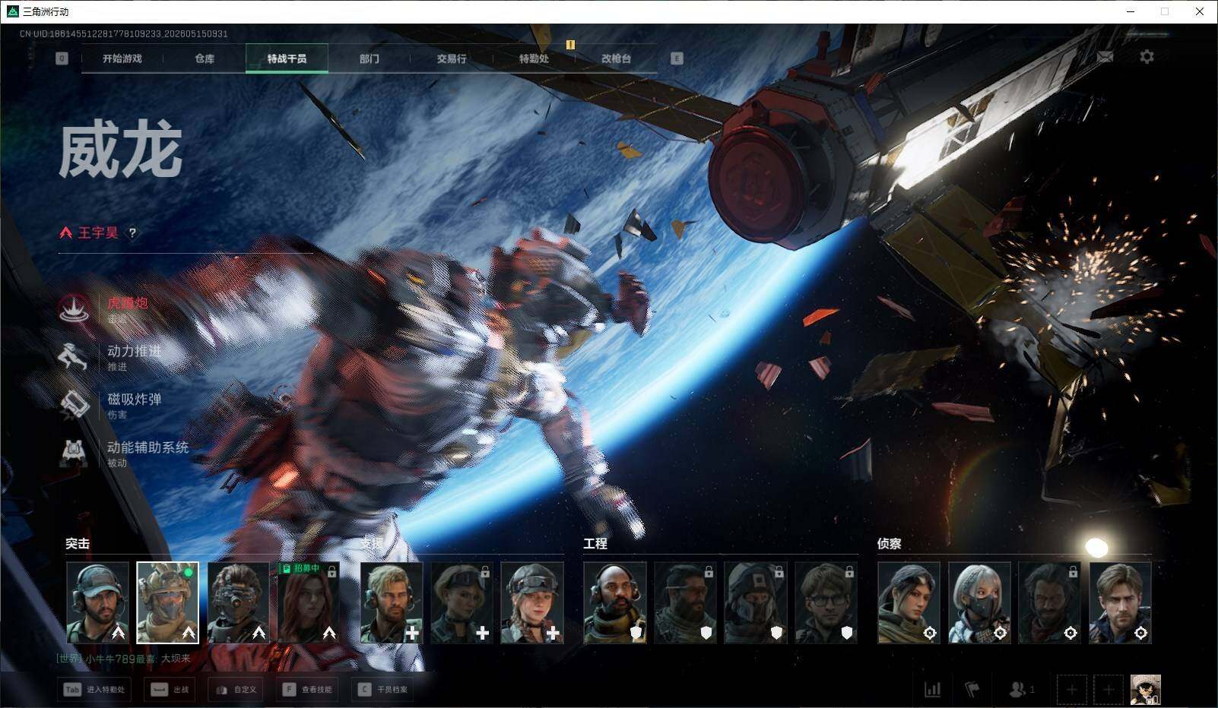Viewport: 1218px width, 708px height.
Task: Click the question mark beside 王宇昊
Action: [x=132, y=233]
